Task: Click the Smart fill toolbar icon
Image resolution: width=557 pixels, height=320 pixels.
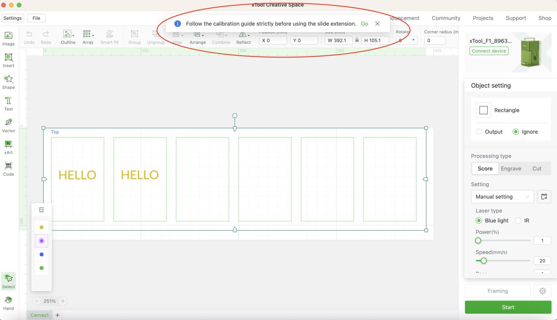Action: tap(110, 37)
